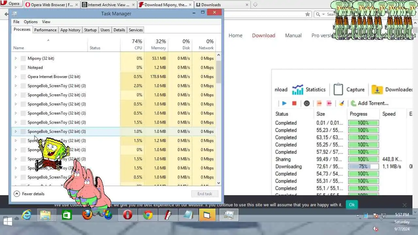Switch to the Startup tab
The height and width of the screenshot is (235, 418).
90,30
